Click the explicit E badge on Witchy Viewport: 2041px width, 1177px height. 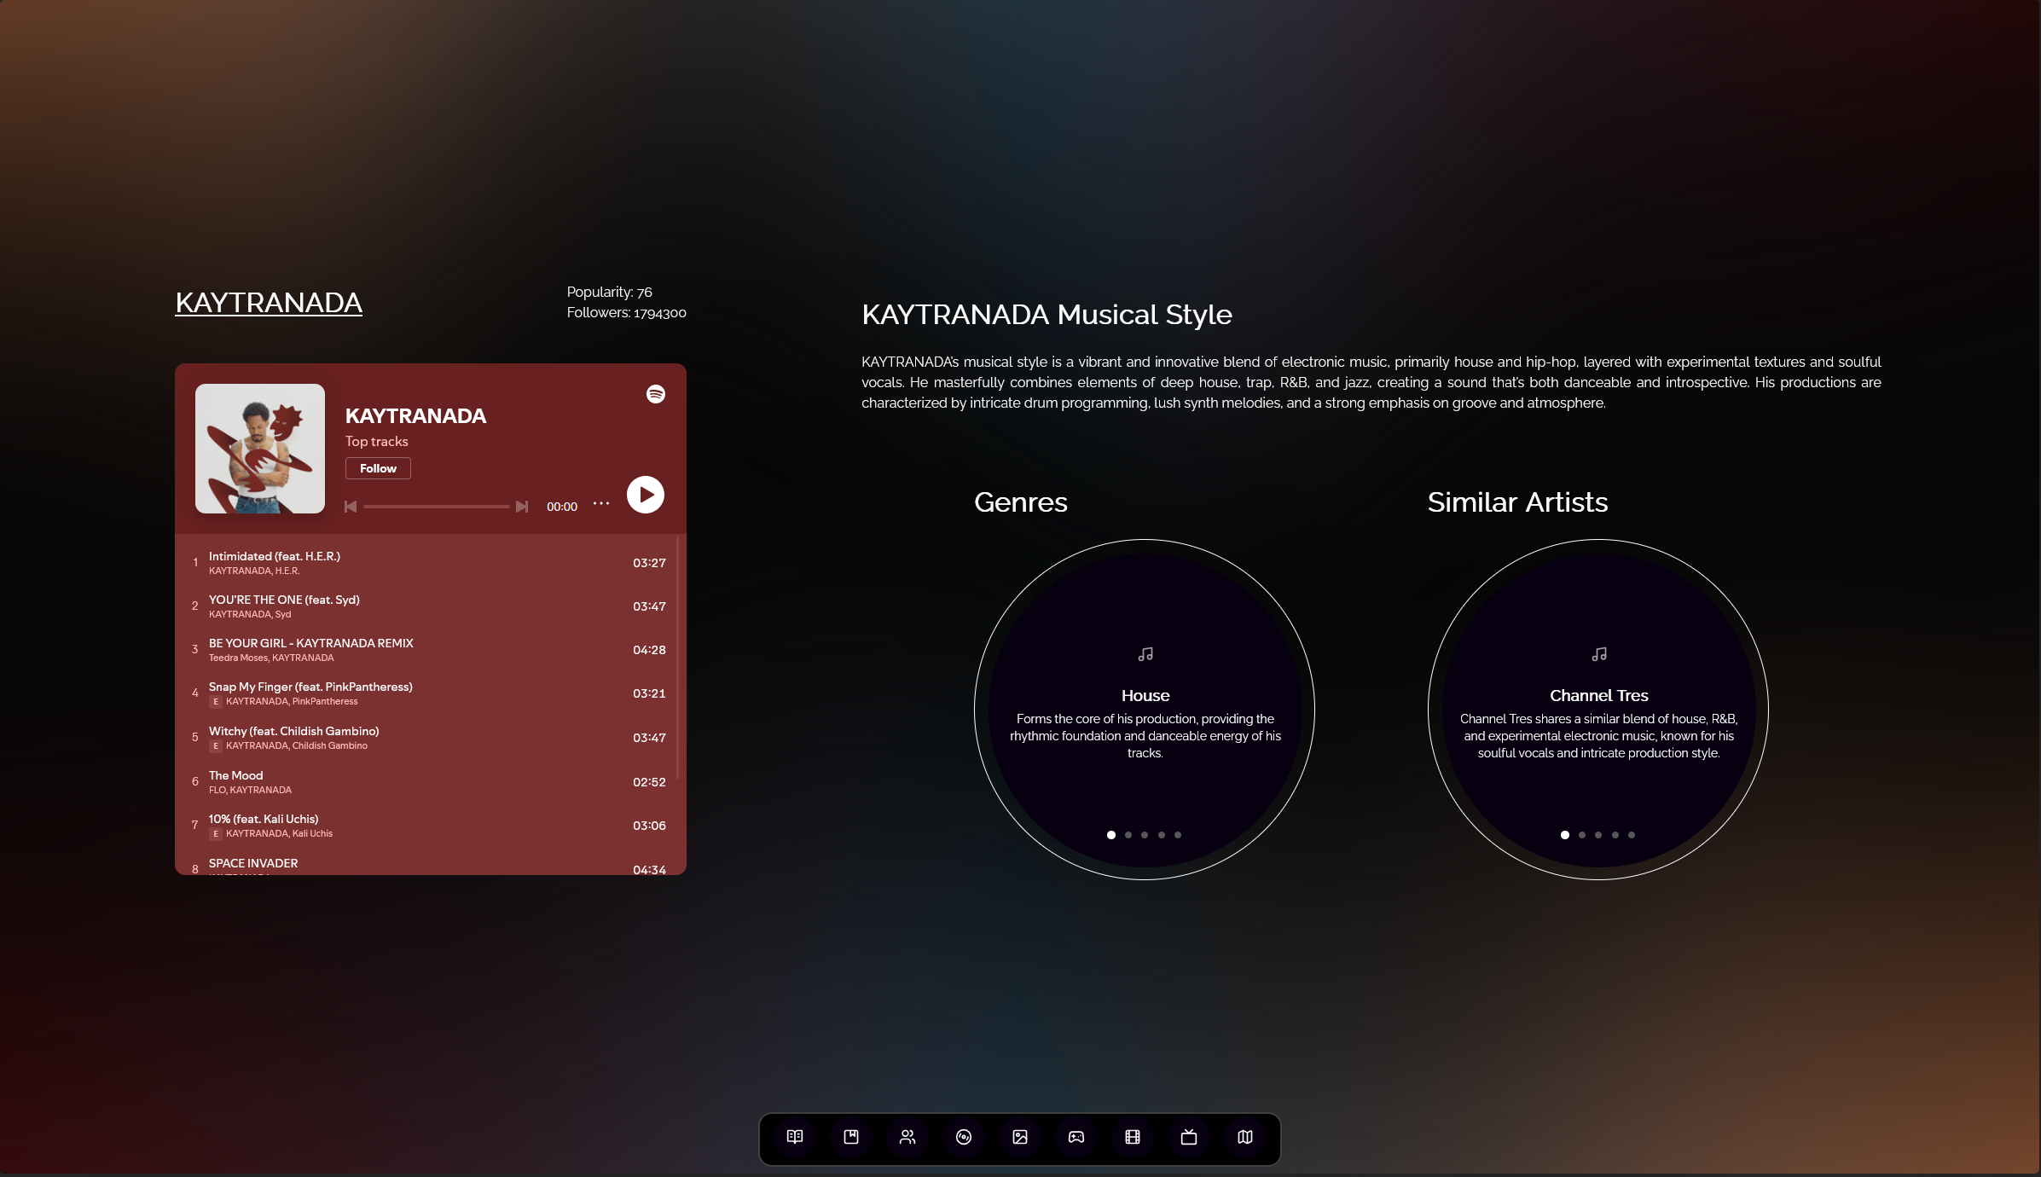pyautogui.click(x=216, y=745)
